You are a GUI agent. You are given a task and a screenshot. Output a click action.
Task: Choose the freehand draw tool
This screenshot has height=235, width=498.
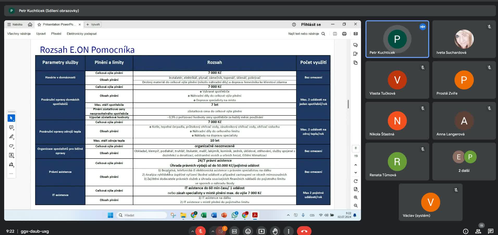(11, 146)
